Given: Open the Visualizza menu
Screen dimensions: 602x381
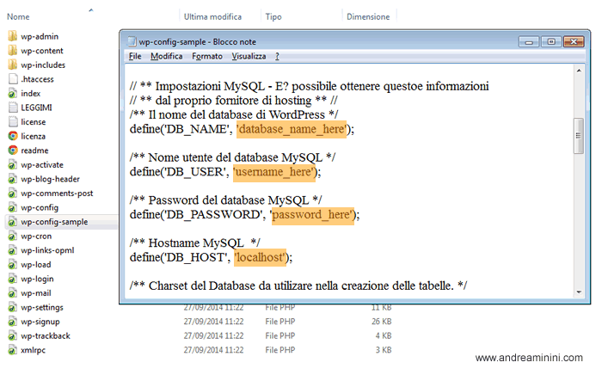Looking at the screenshot, I should (249, 56).
